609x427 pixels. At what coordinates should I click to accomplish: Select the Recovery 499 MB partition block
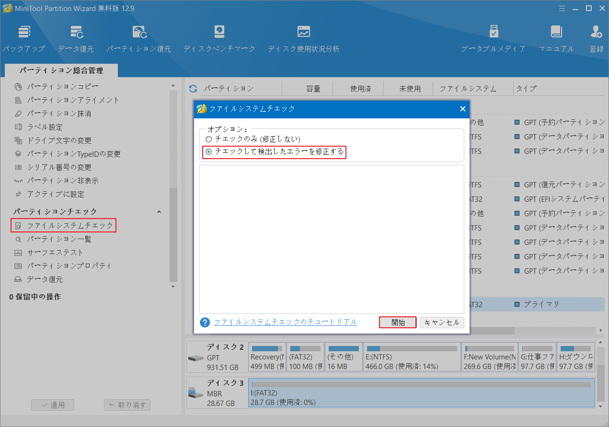[x=267, y=357]
